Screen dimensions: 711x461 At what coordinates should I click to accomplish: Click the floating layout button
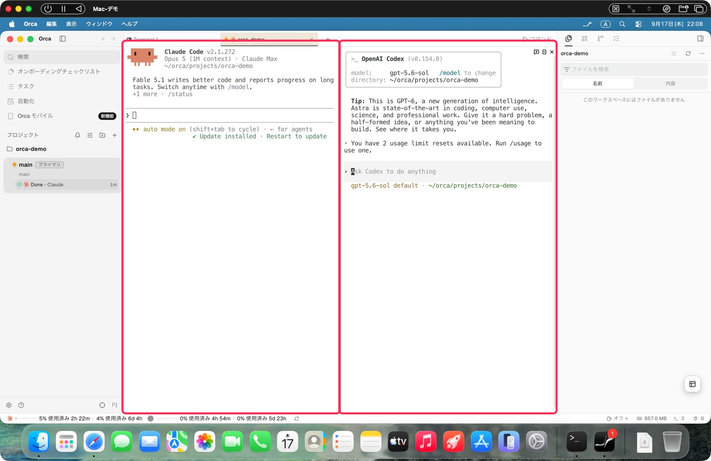tap(692, 384)
